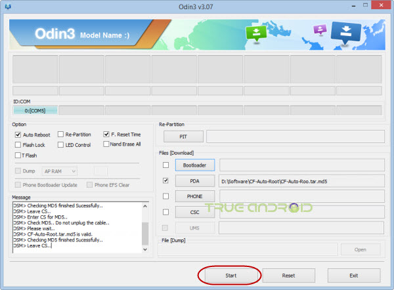The image size is (394, 290).
Task: Click the PDA file button
Action: click(195, 181)
